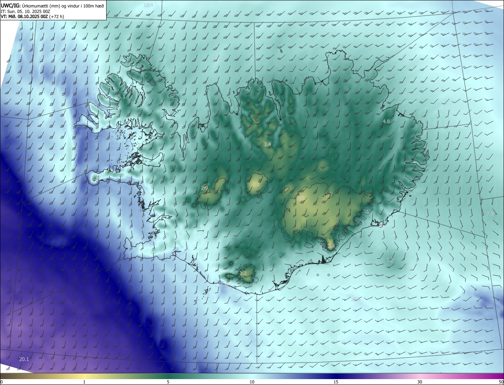Click the 10.4 value at the map top
Screen dimensions: 504x385
pyautogui.click(x=148, y=5)
